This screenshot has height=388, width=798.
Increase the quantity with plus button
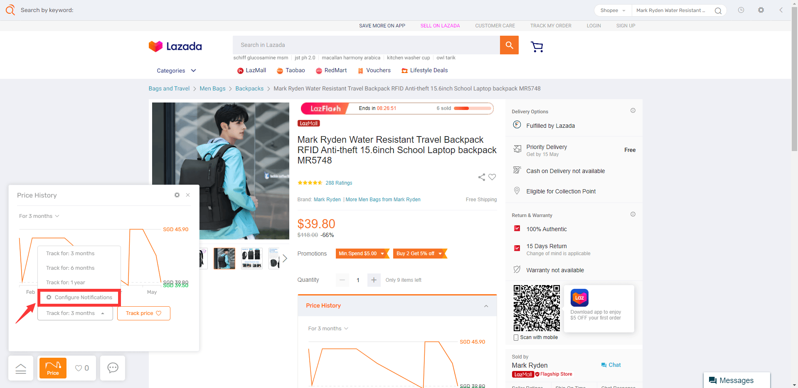[x=374, y=280]
